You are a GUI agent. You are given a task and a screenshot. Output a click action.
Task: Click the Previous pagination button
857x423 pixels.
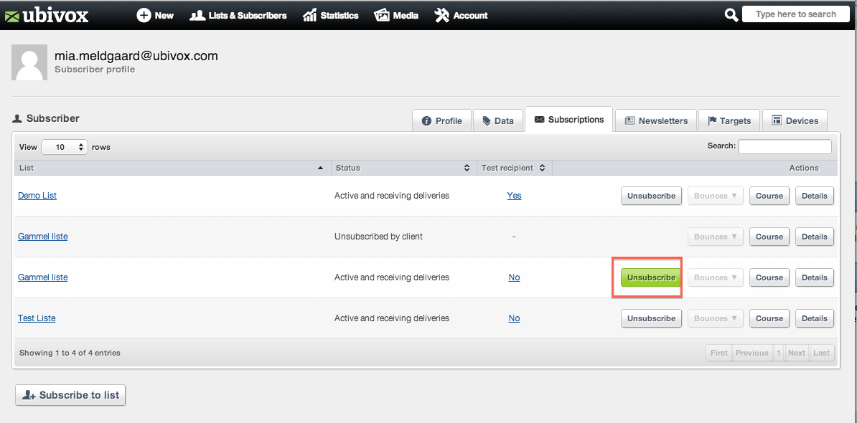click(x=752, y=353)
